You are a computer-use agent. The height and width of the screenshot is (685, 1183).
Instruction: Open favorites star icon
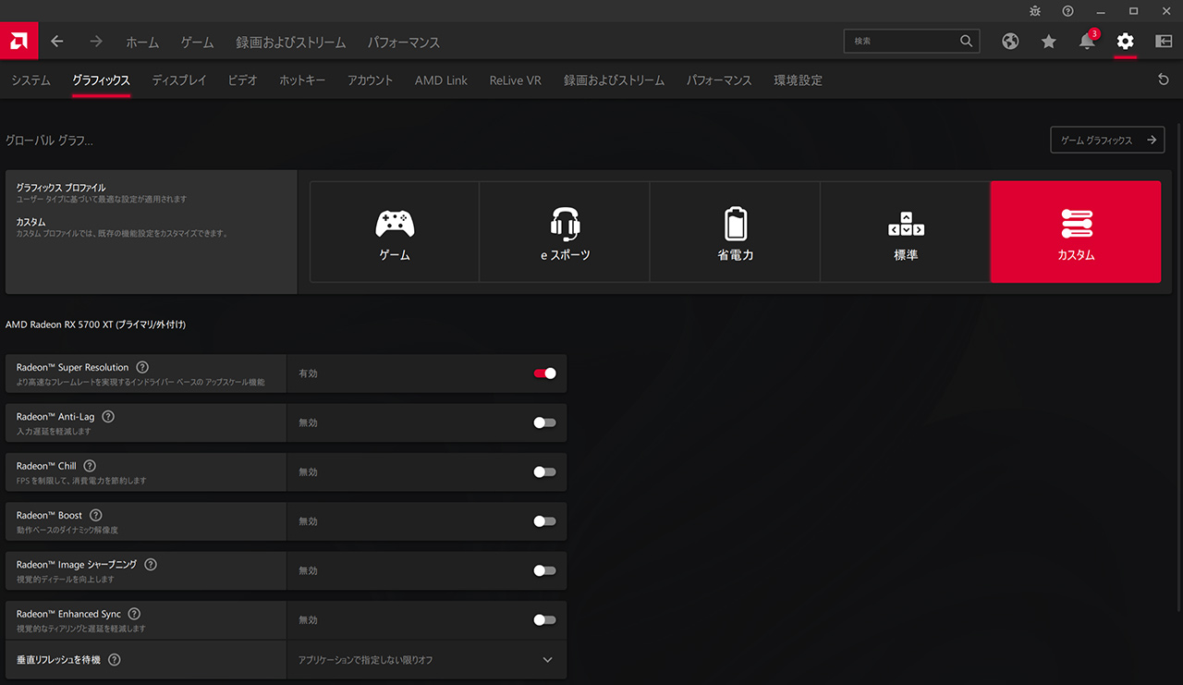[1048, 42]
